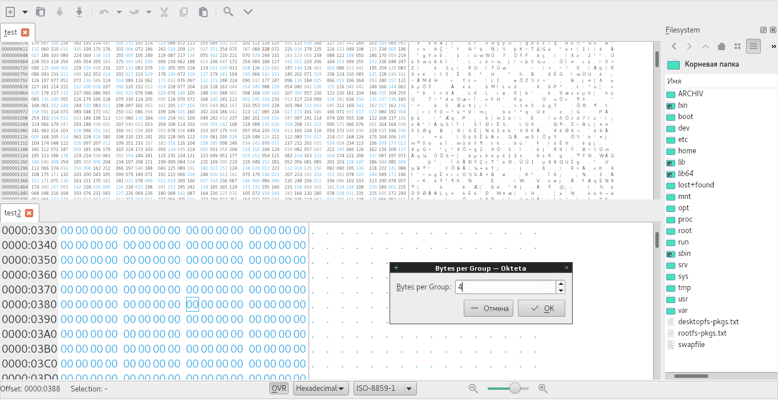
Task: Open the Hexadecimal value coding dropdown
Action: click(x=321, y=389)
